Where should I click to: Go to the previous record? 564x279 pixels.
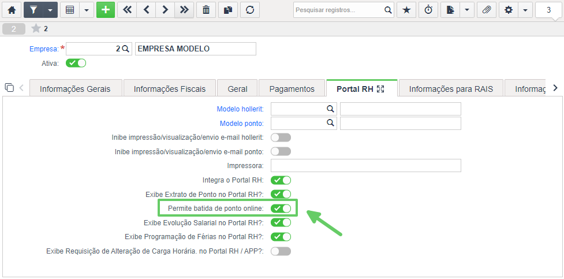[x=146, y=10]
